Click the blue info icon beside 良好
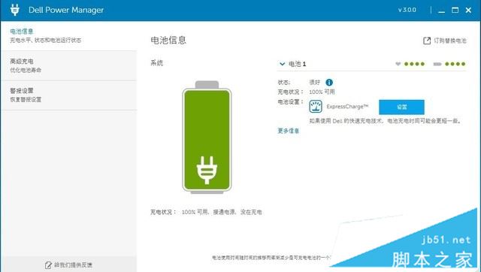481x272 pixels. pos(329,82)
